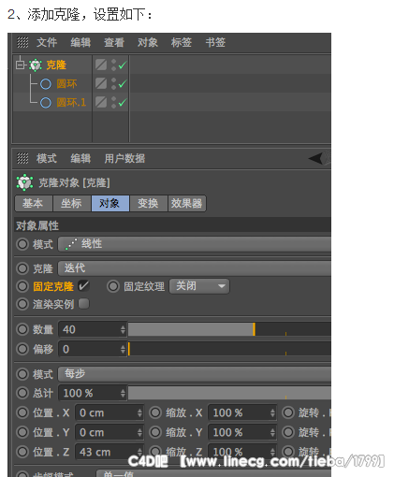Open the 标签 menu

[x=182, y=42]
